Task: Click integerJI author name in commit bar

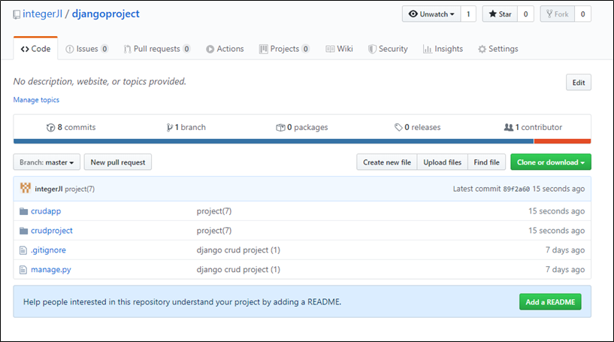Action: (x=49, y=189)
